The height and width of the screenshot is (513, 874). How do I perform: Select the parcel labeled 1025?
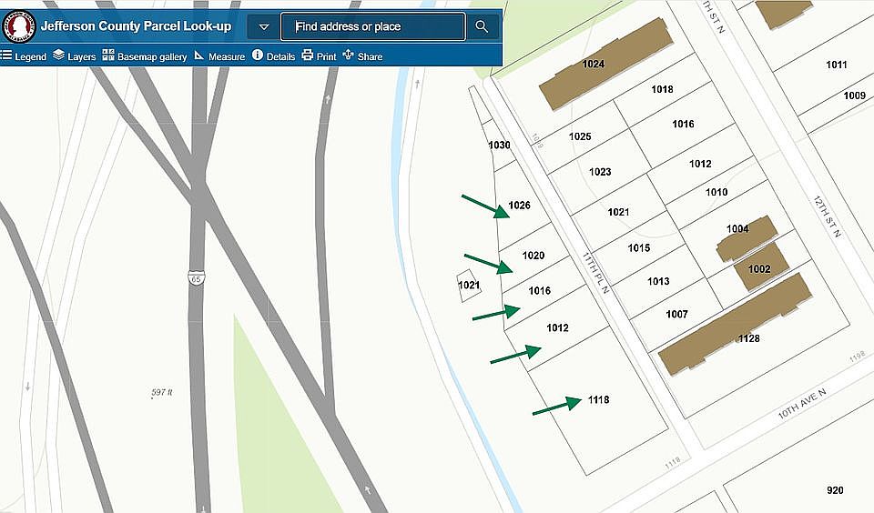[x=580, y=136]
